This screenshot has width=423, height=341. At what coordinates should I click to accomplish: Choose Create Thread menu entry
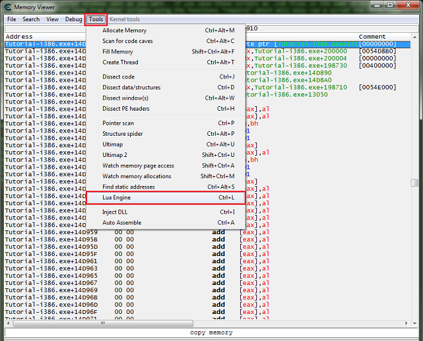tap(120, 62)
